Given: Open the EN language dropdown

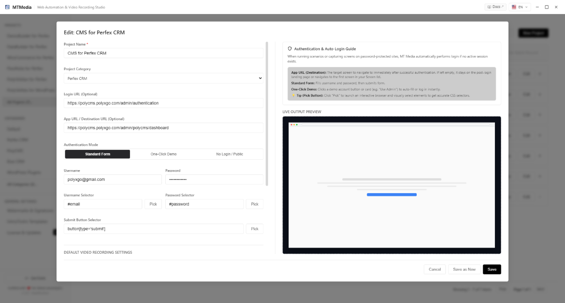Looking at the screenshot, I should pyautogui.click(x=520, y=7).
